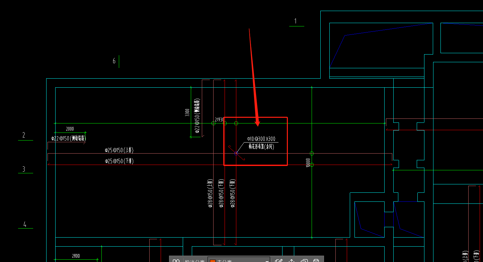Select the horizontal Φ22@150(侧墙锚筋) label near dimension 2000
This screenshot has width=483, height=262.
[68, 138]
